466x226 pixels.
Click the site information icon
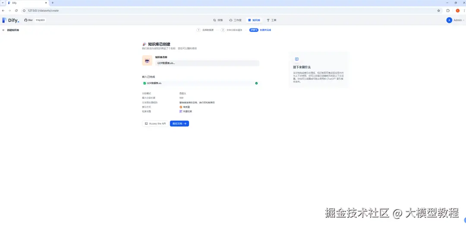[x=24, y=10]
